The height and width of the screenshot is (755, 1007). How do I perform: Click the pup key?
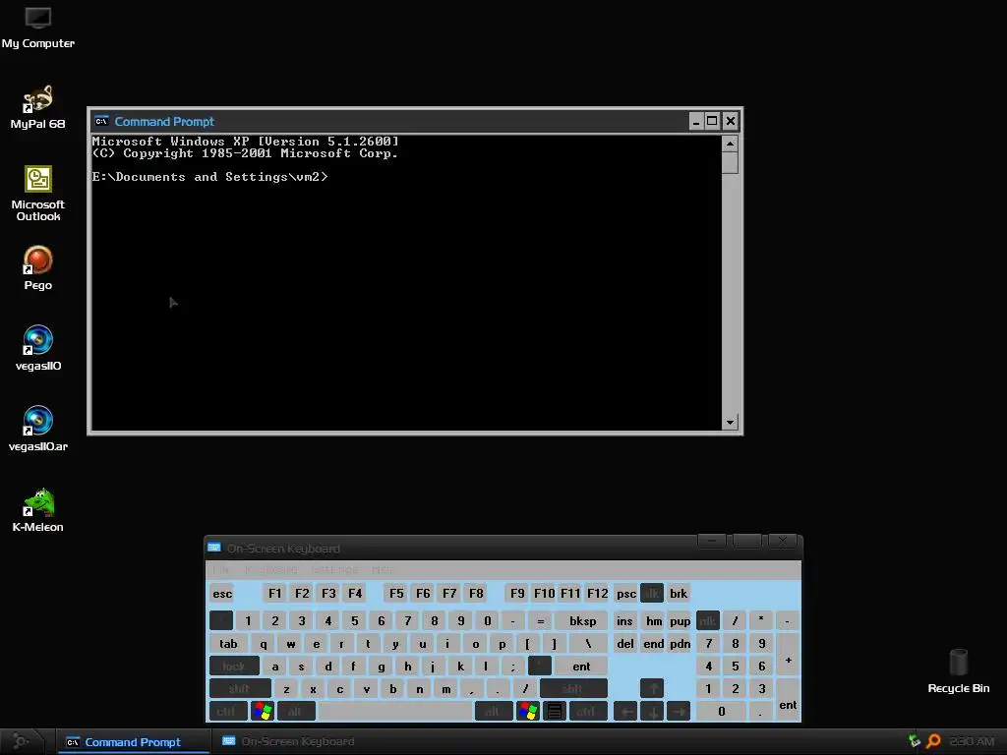click(x=680, y=621)
